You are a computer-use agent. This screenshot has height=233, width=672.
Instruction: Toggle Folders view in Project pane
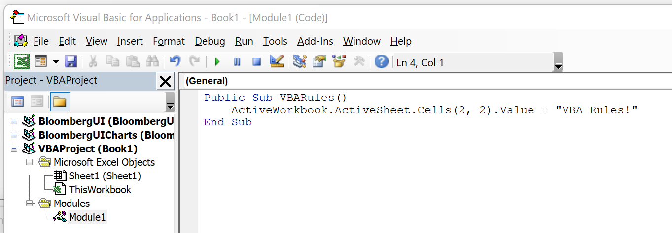click(x=60, y=102)
